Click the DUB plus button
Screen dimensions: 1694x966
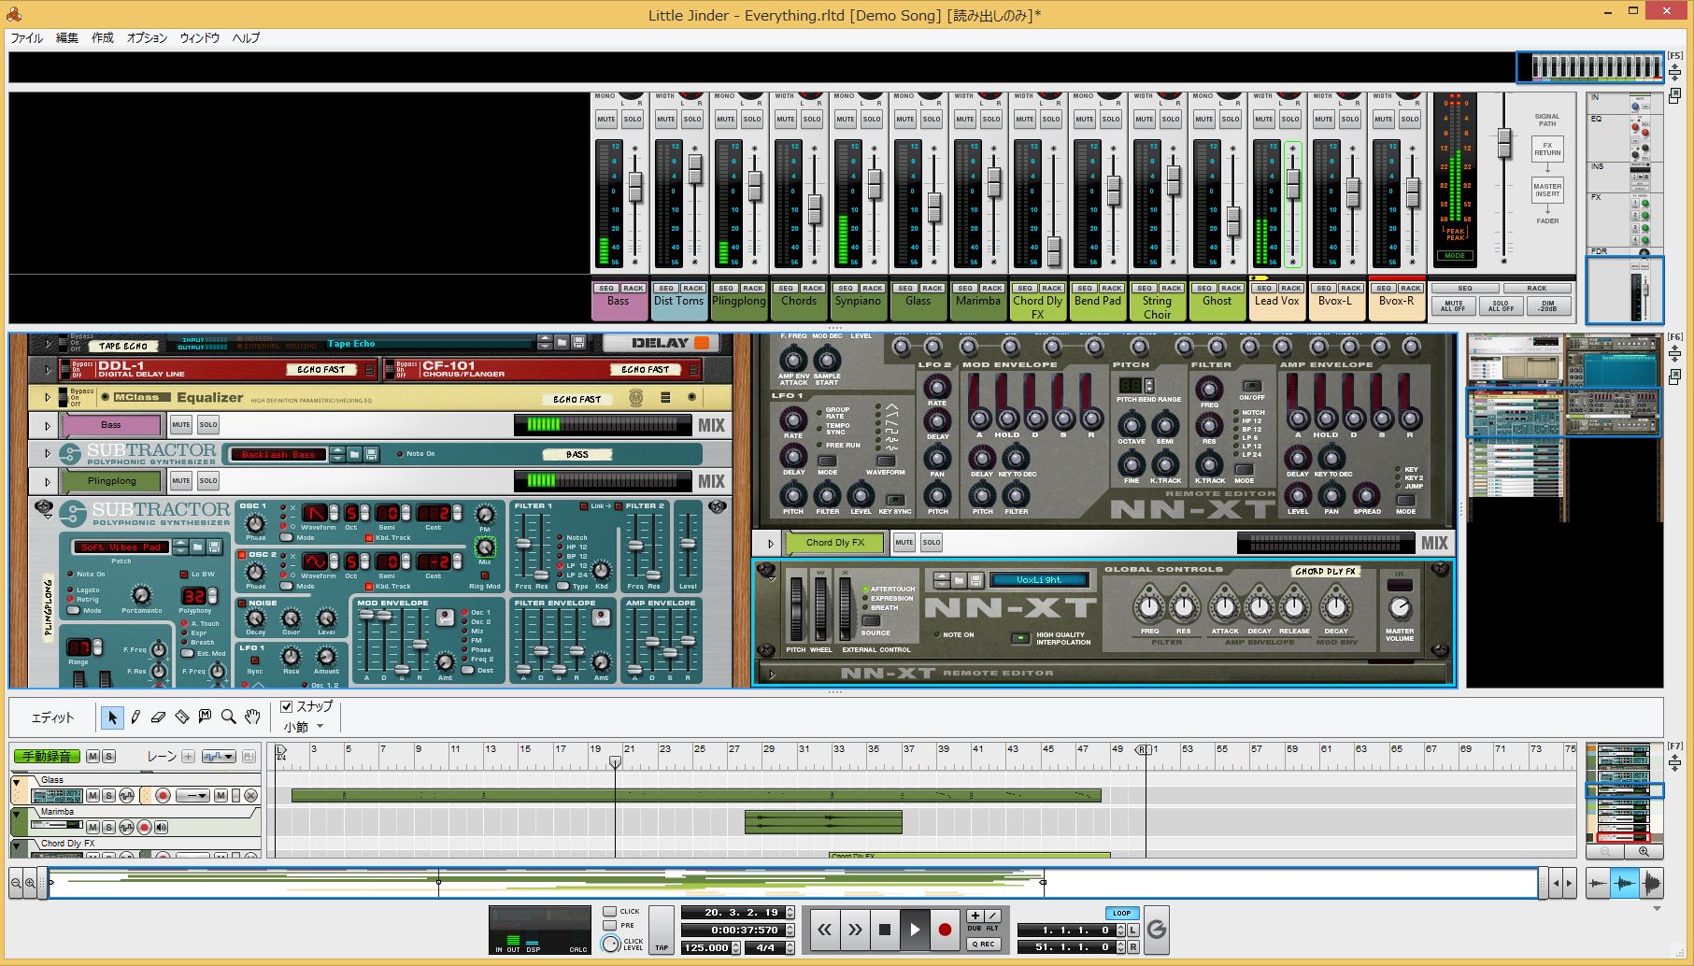975,916
